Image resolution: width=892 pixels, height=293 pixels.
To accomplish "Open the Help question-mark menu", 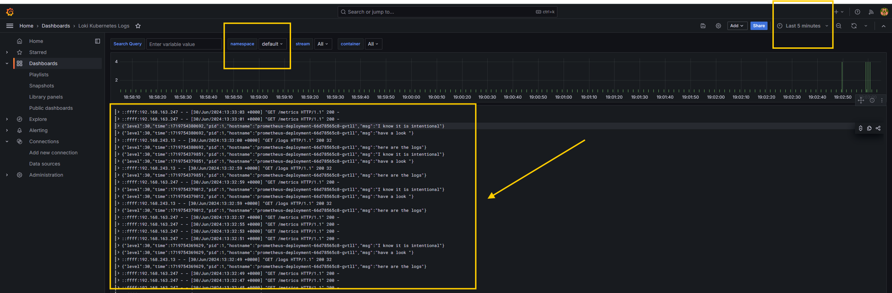I will click(x=857, y=12).
